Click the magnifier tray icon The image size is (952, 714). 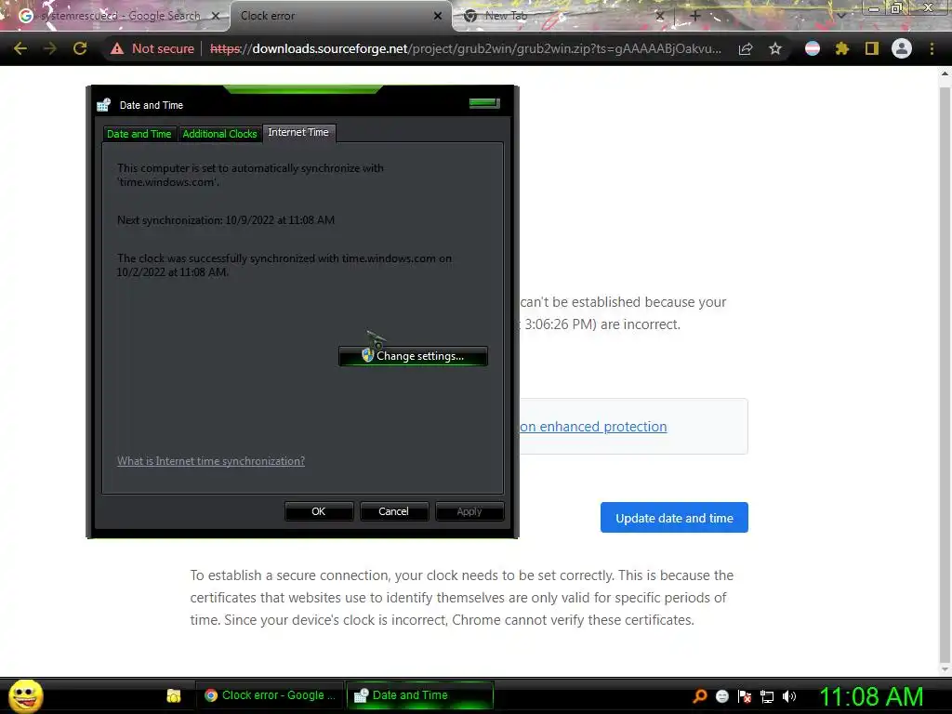[x=700, y=695]
